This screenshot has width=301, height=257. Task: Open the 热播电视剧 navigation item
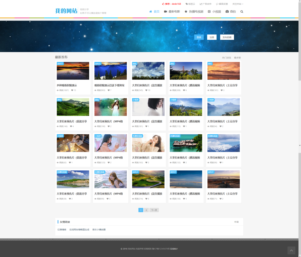click(194, 12)
